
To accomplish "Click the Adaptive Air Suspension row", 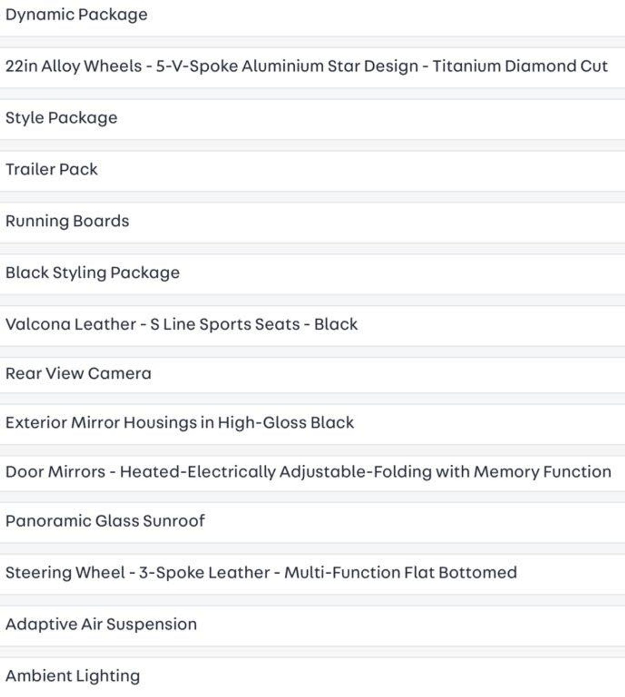I will tap(101, 624).
